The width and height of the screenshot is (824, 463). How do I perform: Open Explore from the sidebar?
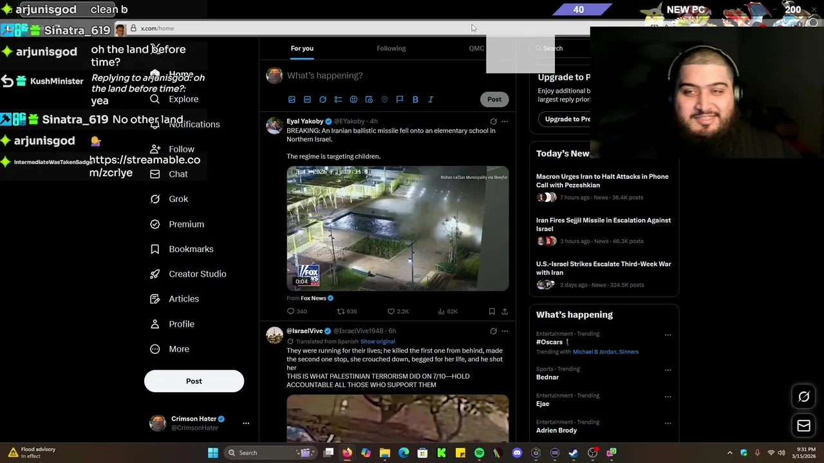[x=174, y=99]
